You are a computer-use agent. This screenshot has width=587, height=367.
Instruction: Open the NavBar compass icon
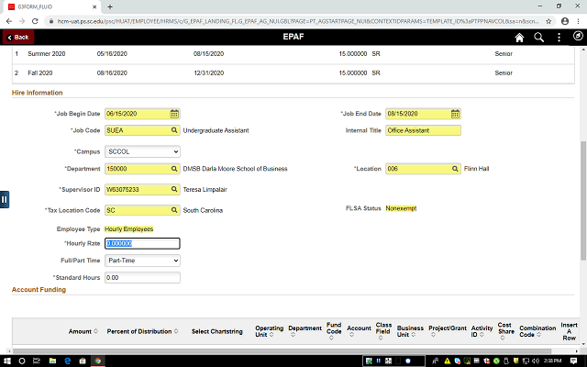point(578,38)
